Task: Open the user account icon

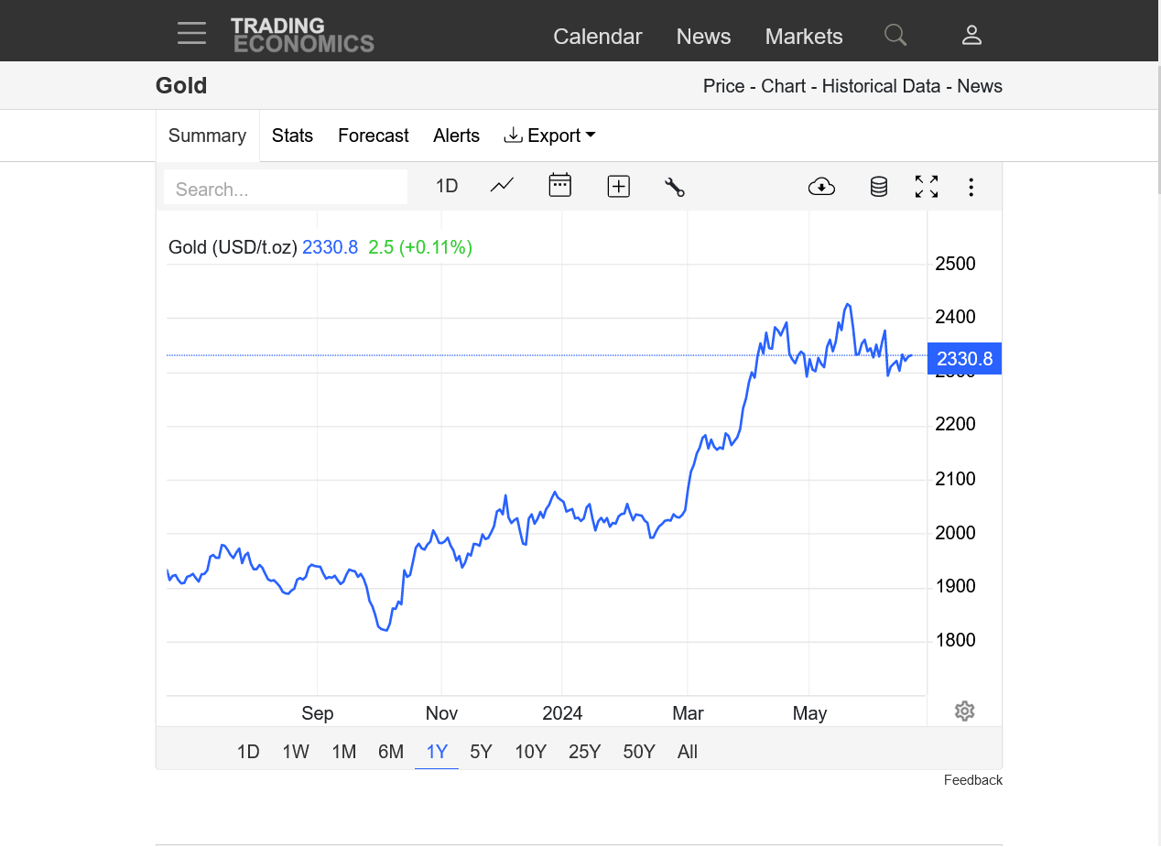Action: (971, 36)
